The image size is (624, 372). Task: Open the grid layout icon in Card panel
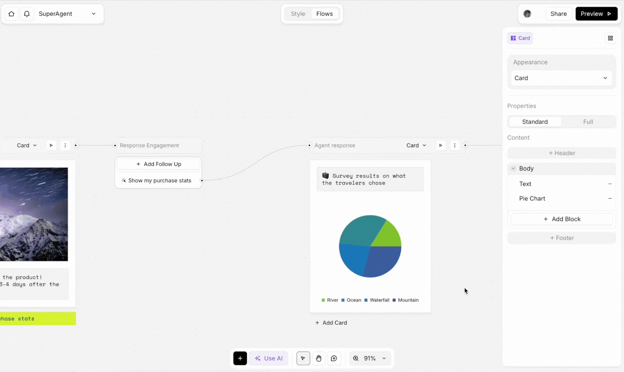pos(610,38)
